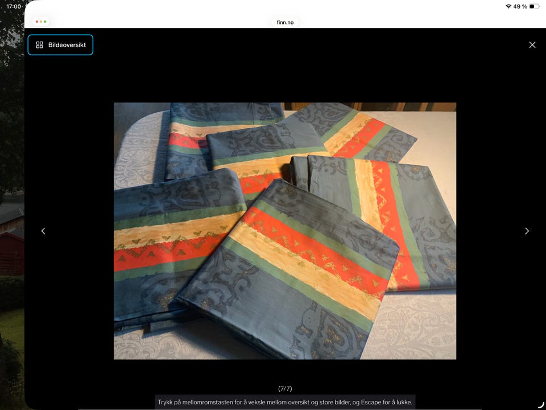Click the bedding set photo
The width and height of the screenshot is (546, 410).
tap(285, 231)
